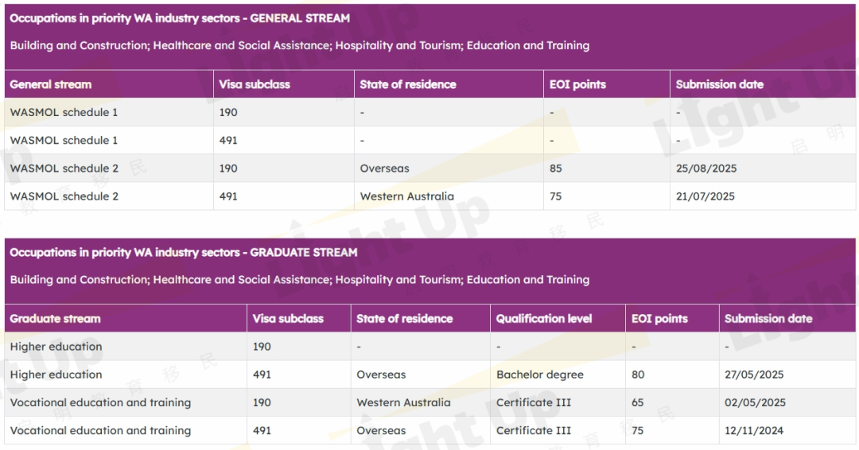859x450 pixels.
Task: Click the 02/05/2025 submission date cell
Action: click(755, 402)
